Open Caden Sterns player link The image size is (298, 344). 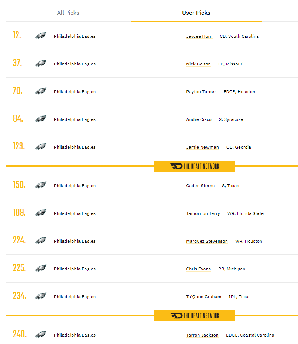pyautogui.click(x=201, y=186)
